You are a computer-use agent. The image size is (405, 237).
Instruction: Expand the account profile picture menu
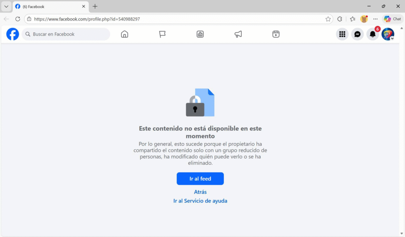click(388, 34)
